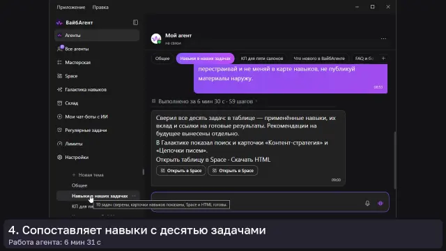This screenshot has height=251, width=446.
Task: Open Агенты section in sidebar
Action: pos(97,36)
